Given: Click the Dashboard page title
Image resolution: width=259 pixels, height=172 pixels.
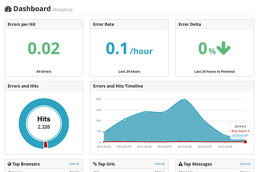Looking at the screenshot, I should pyautogui.click(x=32, y=9).
